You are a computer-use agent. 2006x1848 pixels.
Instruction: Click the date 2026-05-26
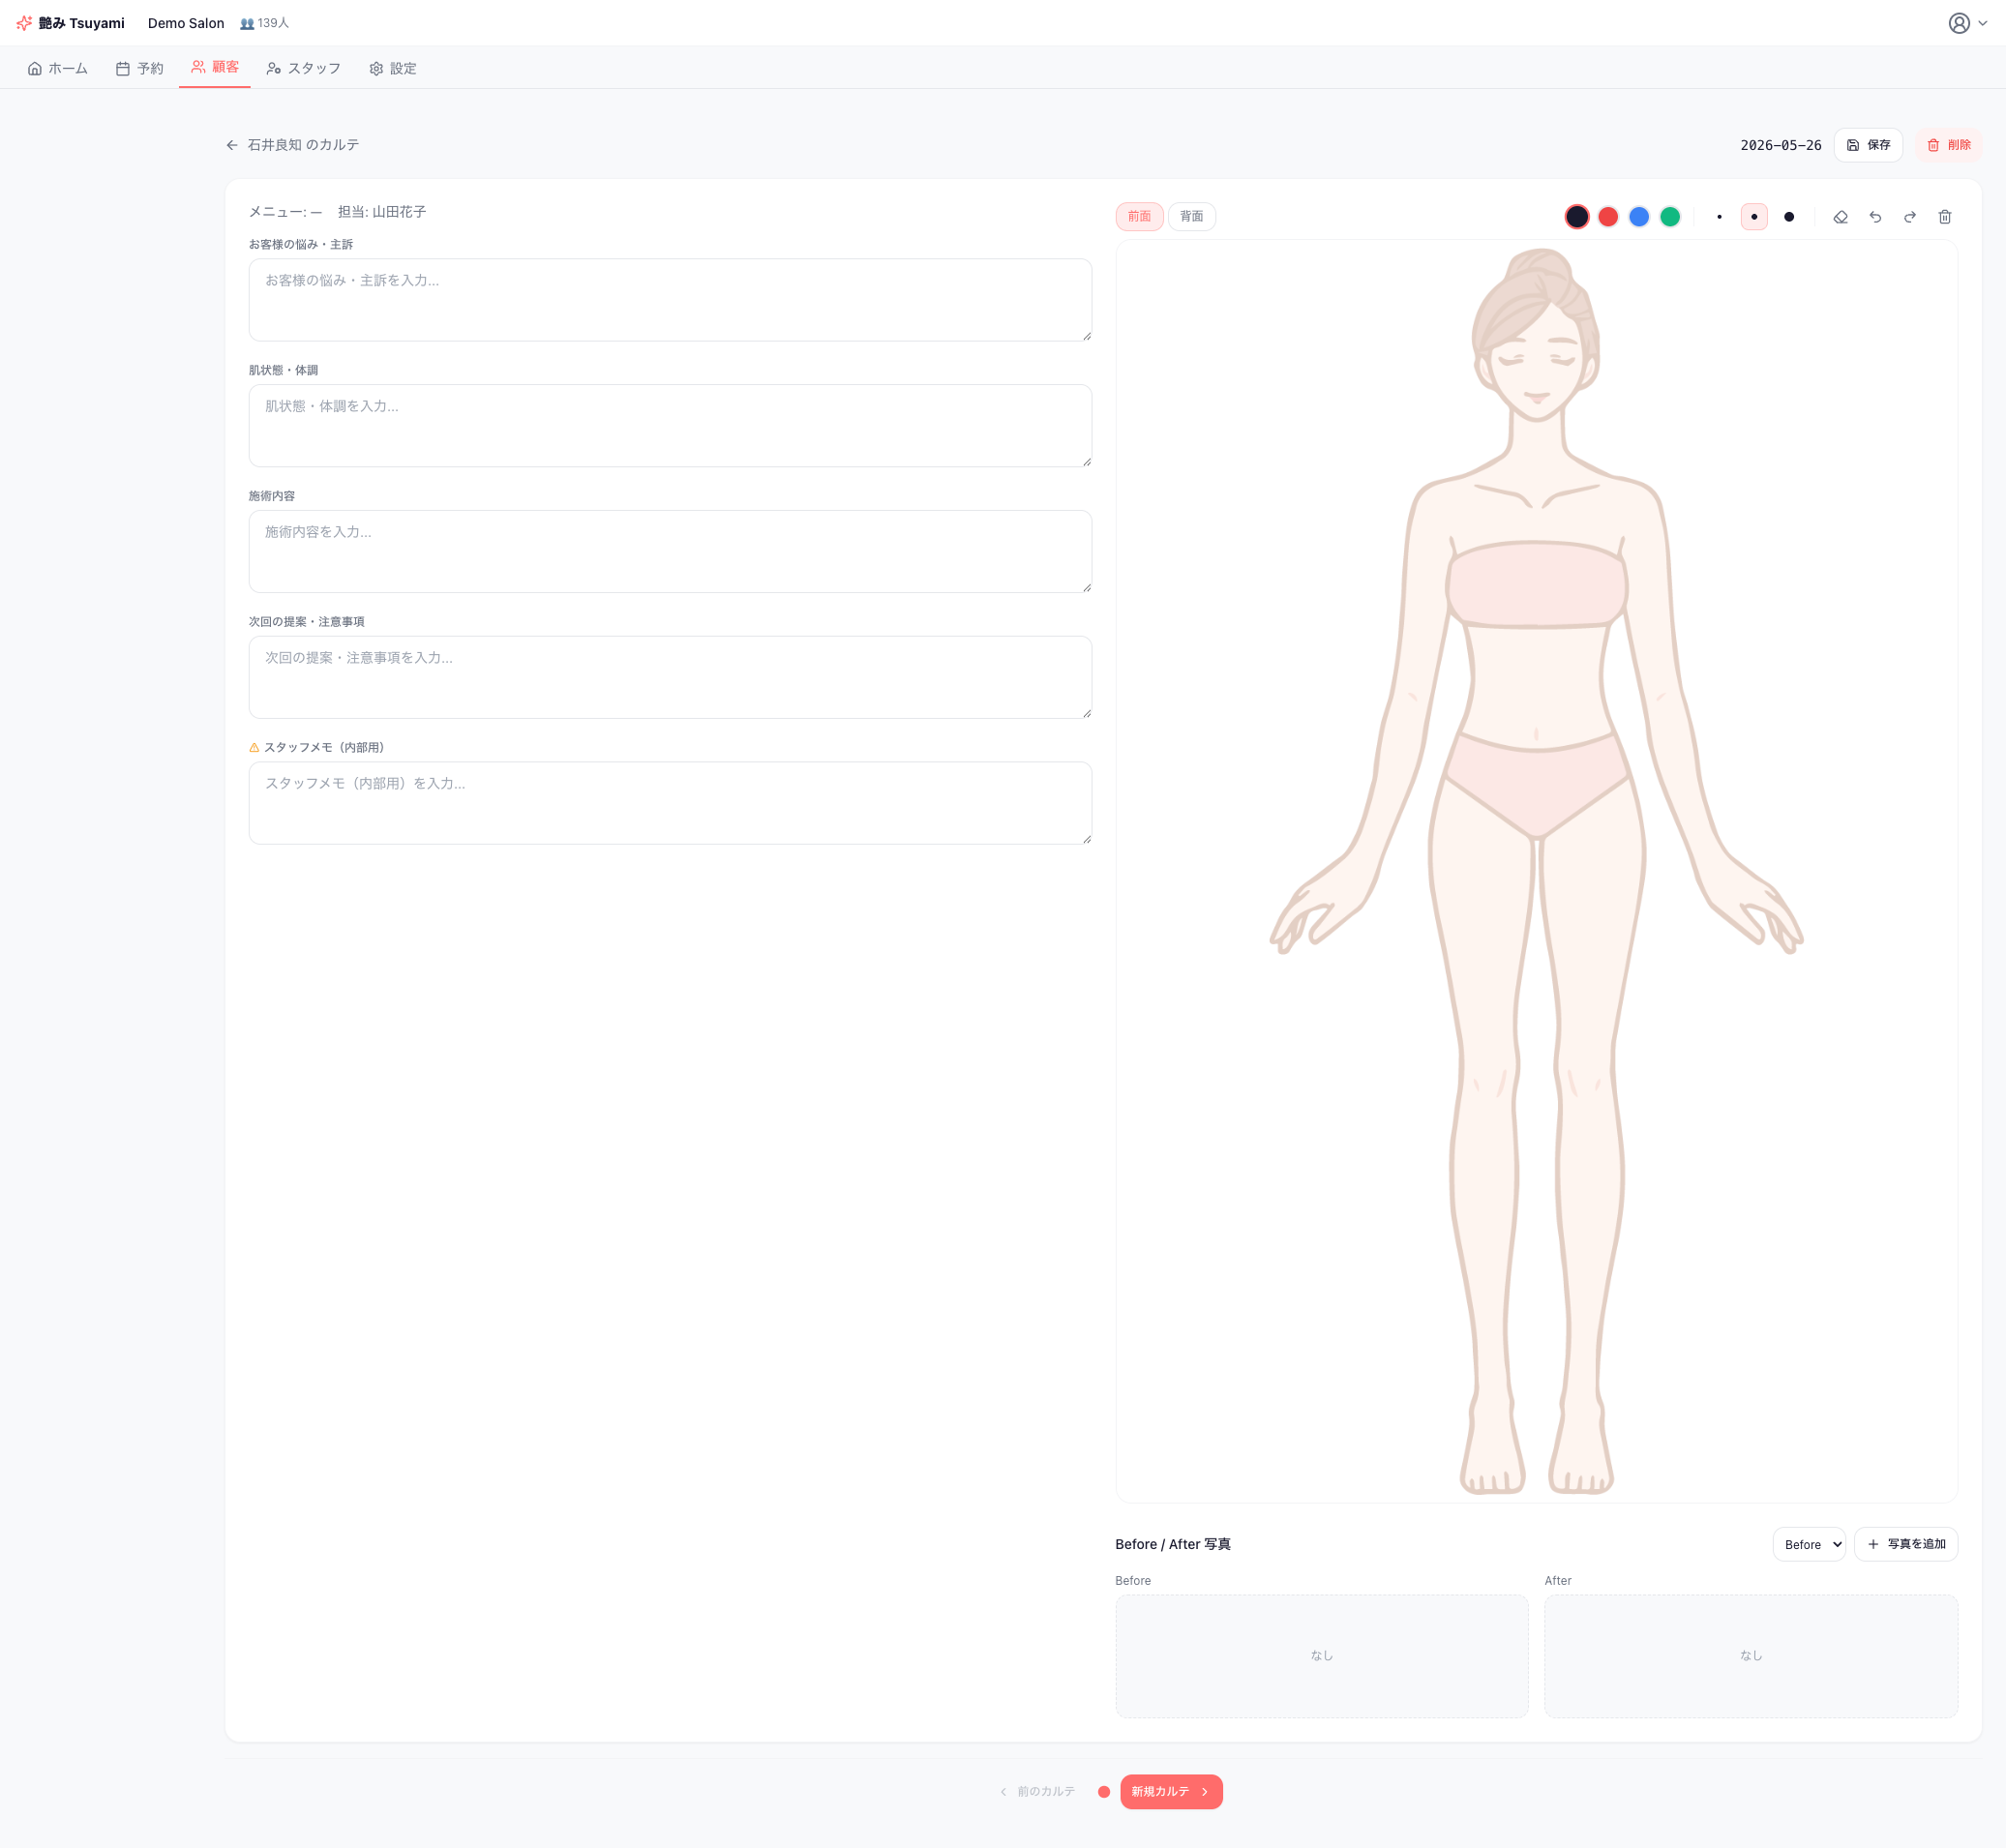click(1780, 145)
